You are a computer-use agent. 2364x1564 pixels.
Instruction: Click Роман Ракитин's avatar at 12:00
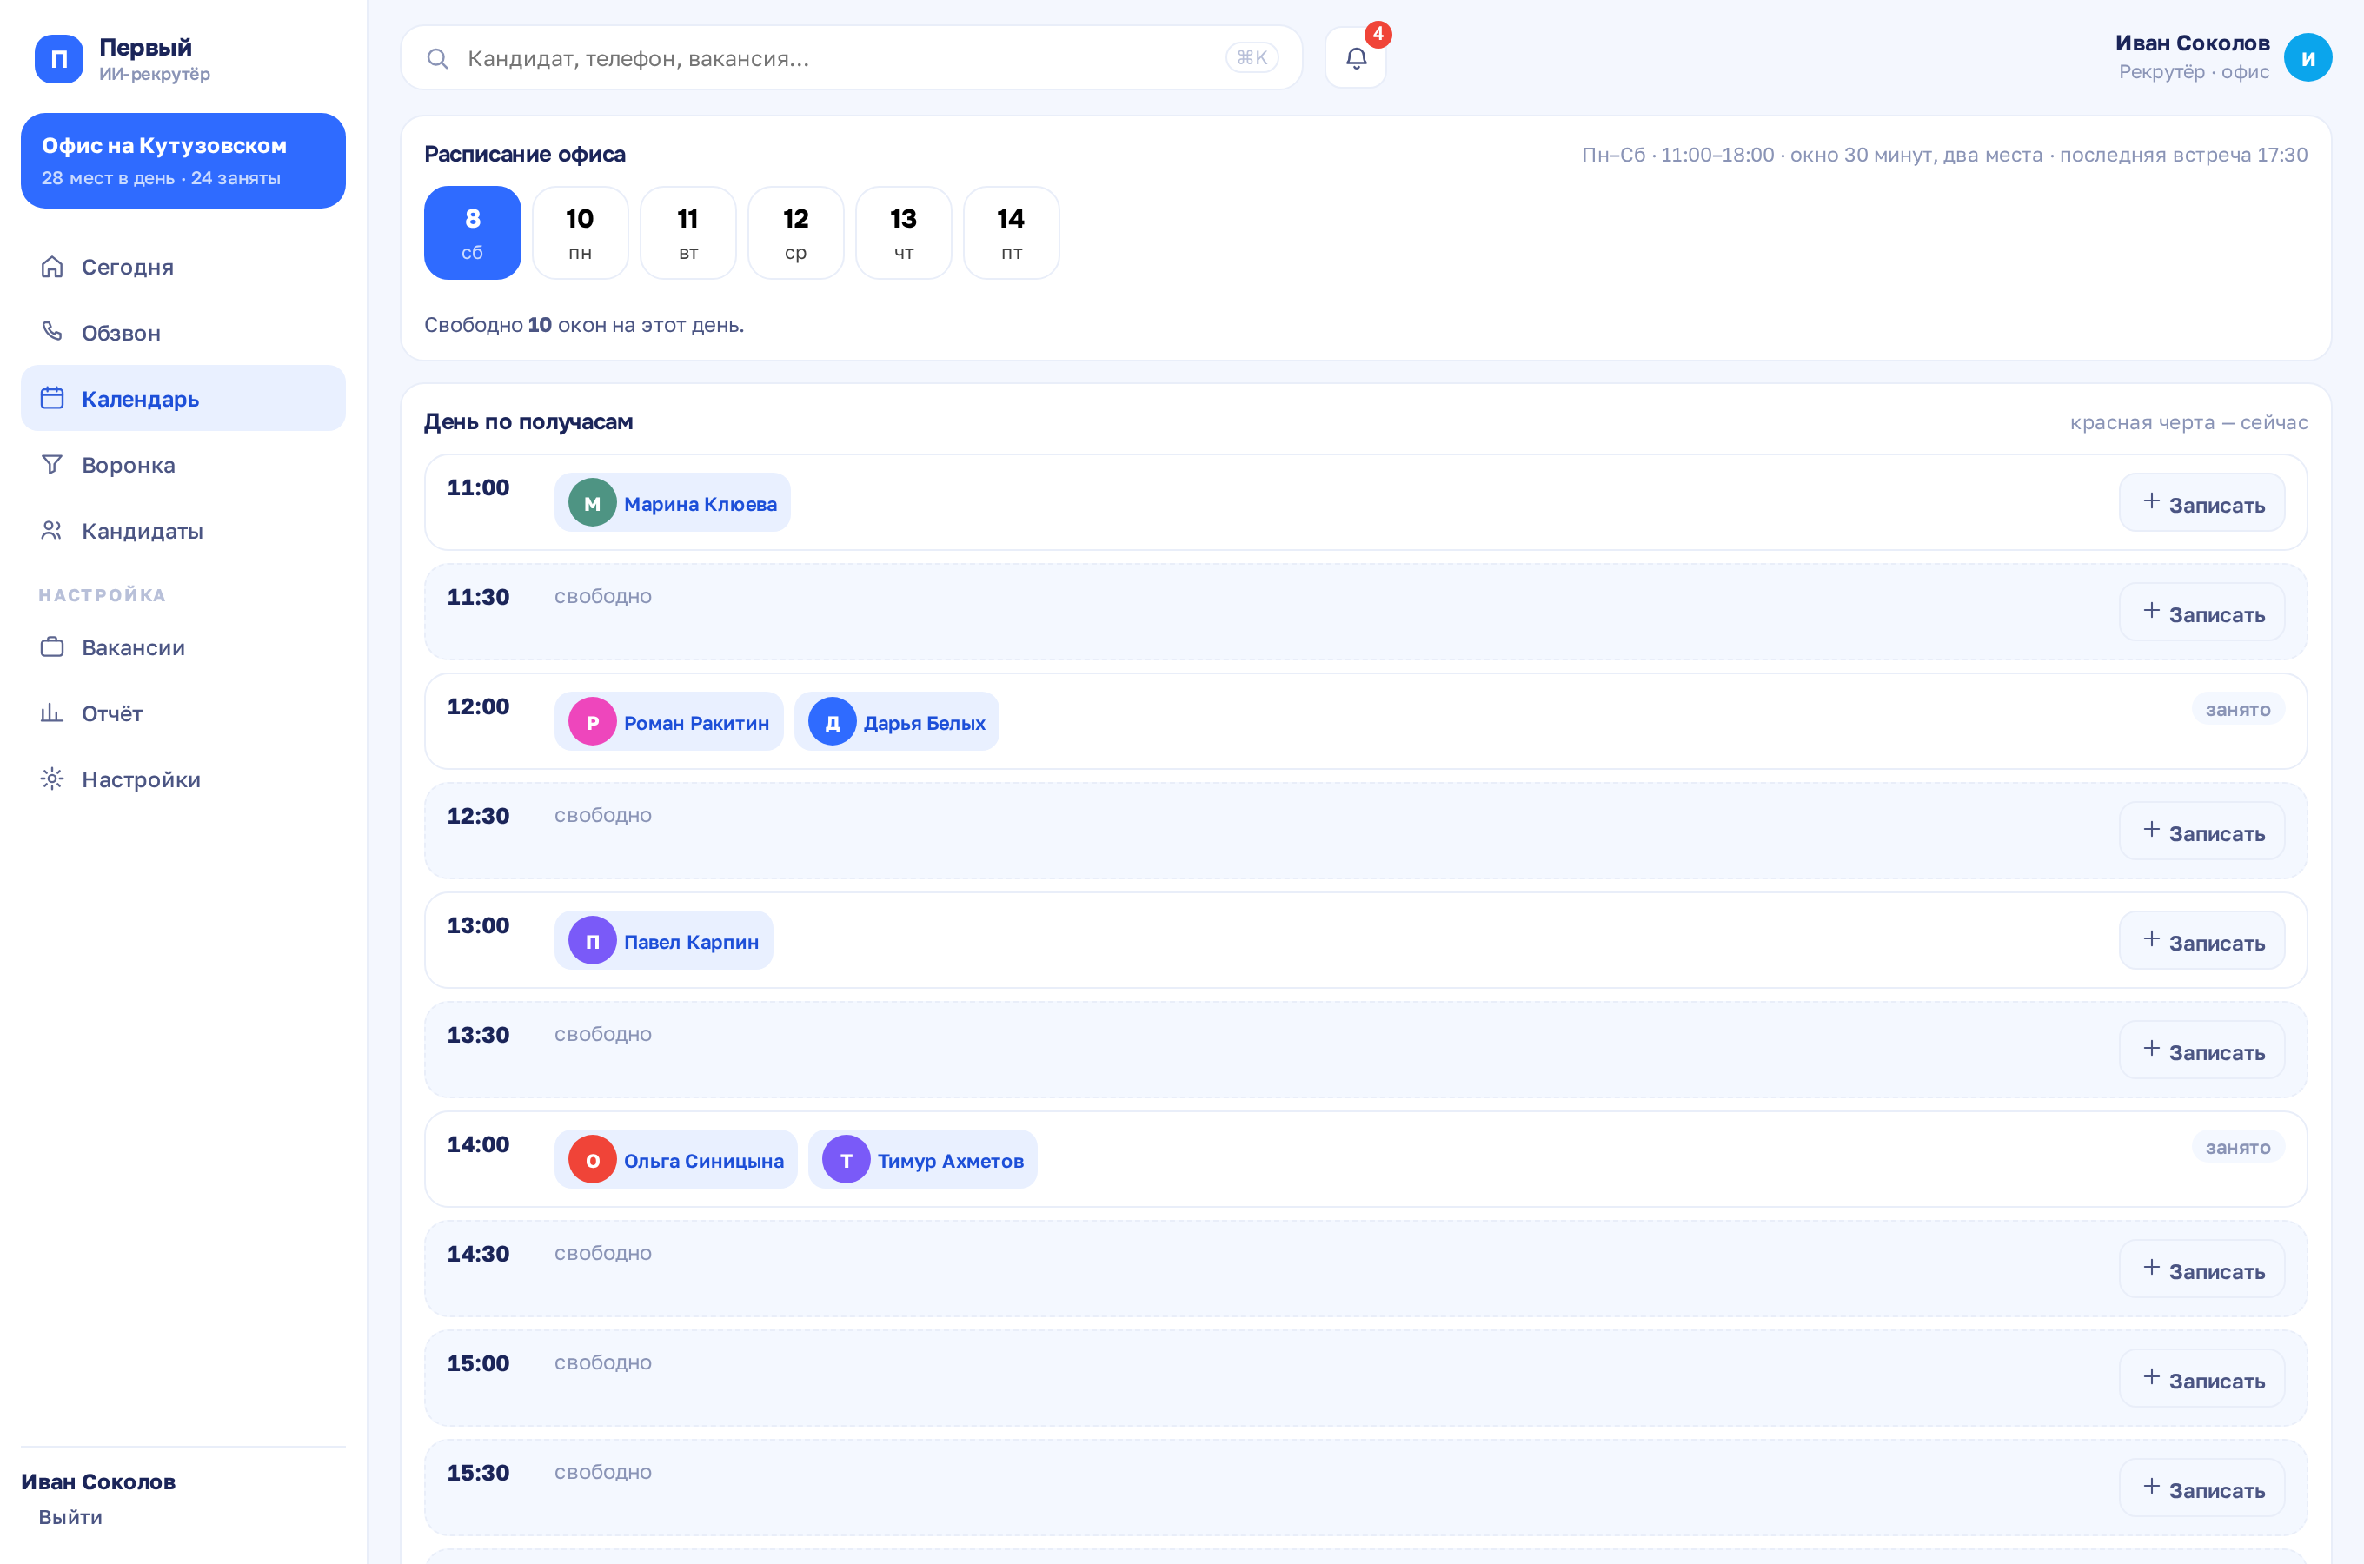coord(593,721)
